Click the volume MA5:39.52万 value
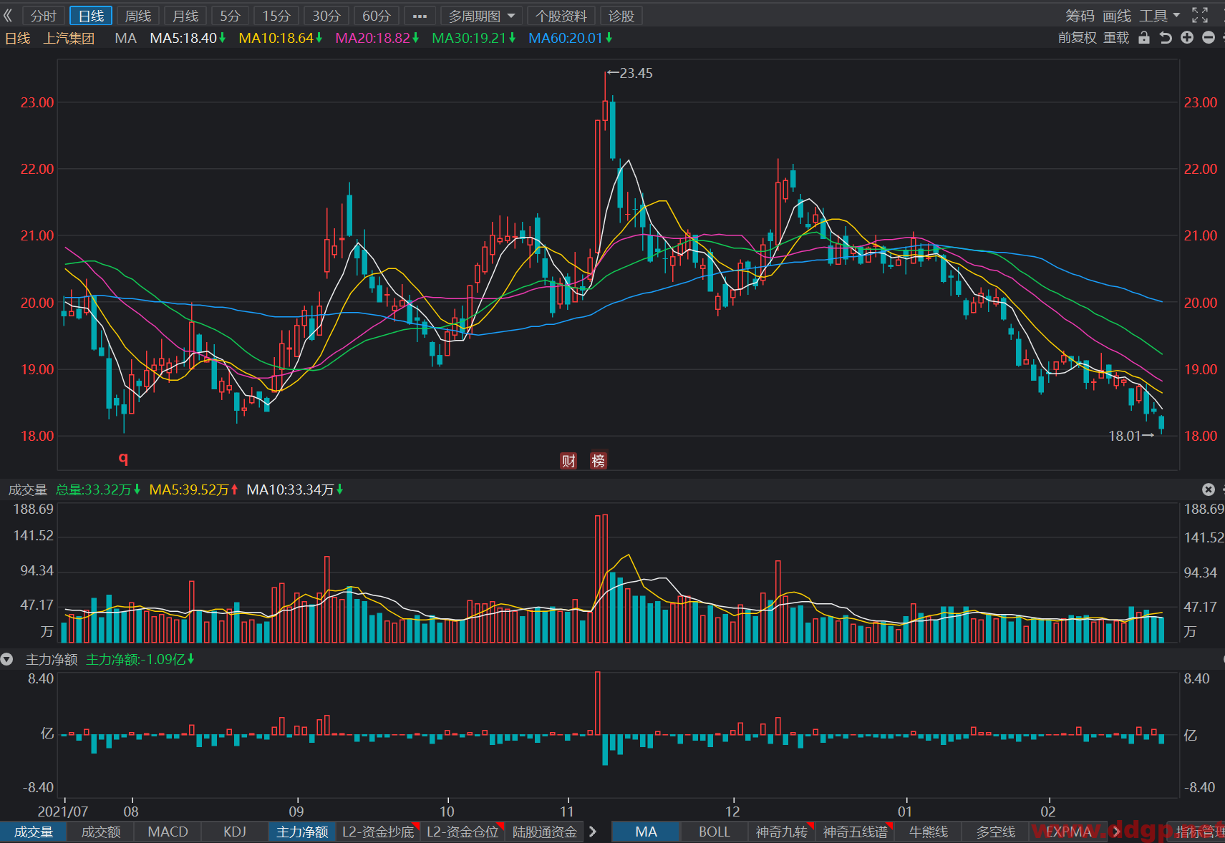Screen dimensions: 1225x843 click(193, 489)
